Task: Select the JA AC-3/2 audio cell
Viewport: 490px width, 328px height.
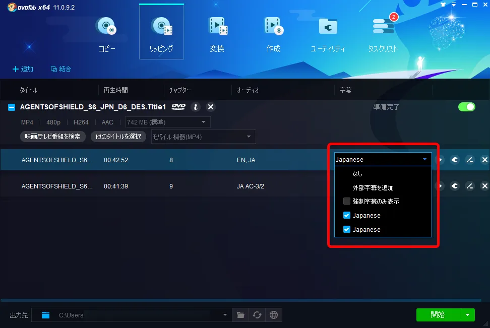Action: pyautogui.click(x=251, y=186)
